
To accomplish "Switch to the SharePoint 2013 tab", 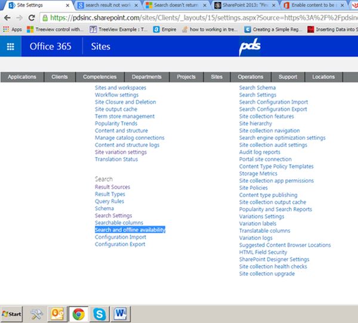I will click(245, 5).
